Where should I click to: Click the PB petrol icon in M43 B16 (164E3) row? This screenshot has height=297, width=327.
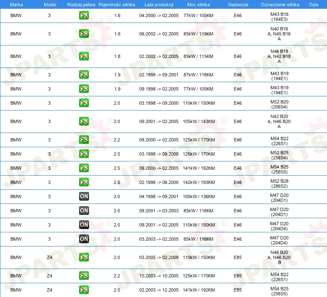pos(84,16)
